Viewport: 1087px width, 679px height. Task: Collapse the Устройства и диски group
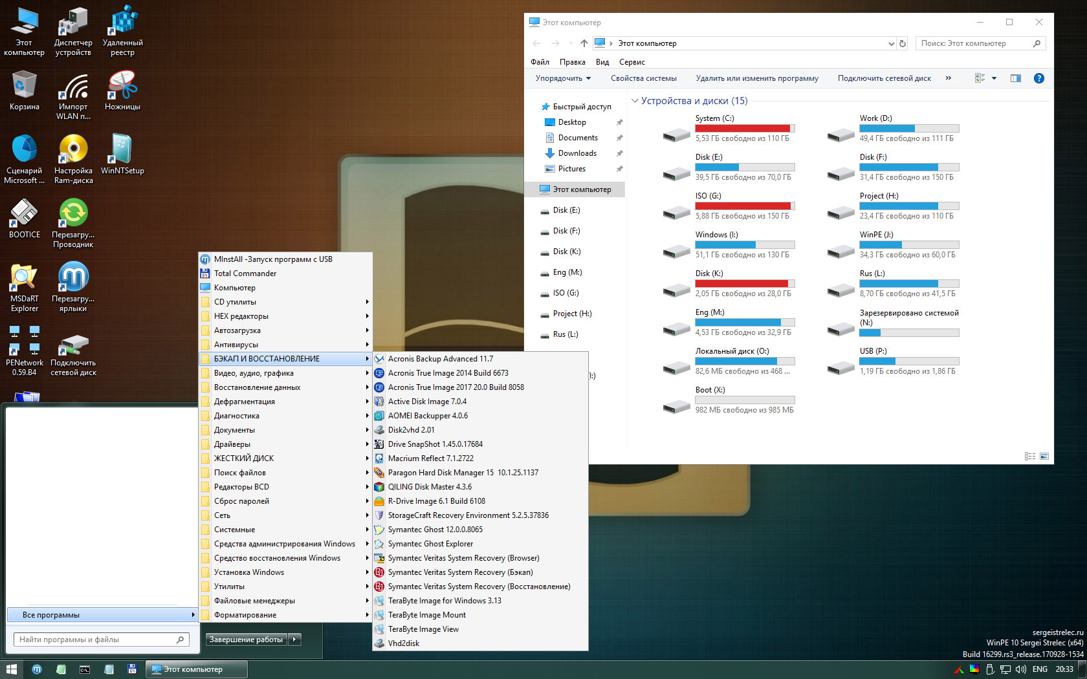[x=635, y=101]
